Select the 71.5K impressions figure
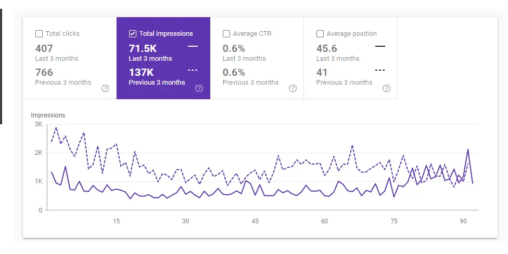508x254 pixels. [x=143, y=48]
